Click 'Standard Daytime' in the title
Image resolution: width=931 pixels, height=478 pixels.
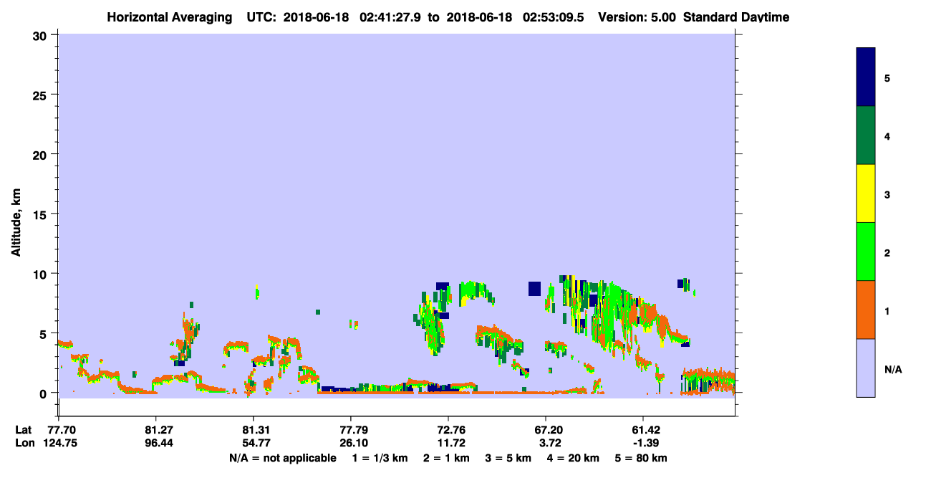click(x=736, y=17)
